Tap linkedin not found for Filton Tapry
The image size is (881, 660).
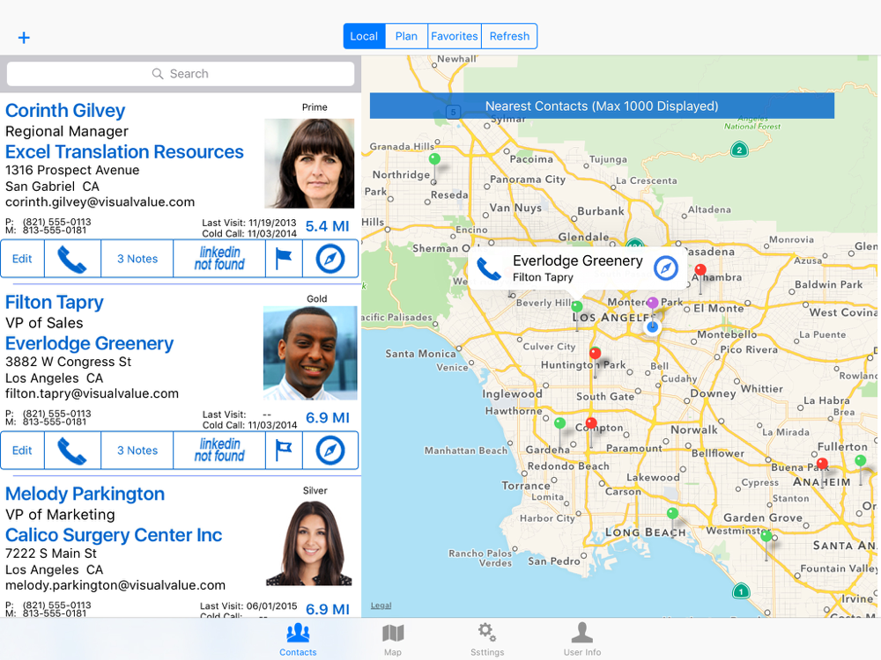click(x=219, y=450)
